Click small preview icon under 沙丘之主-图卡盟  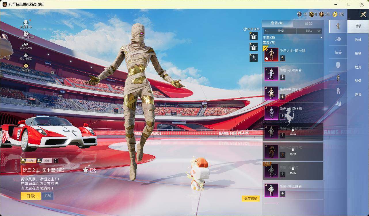pyautogui.click(x=283, y=58)
